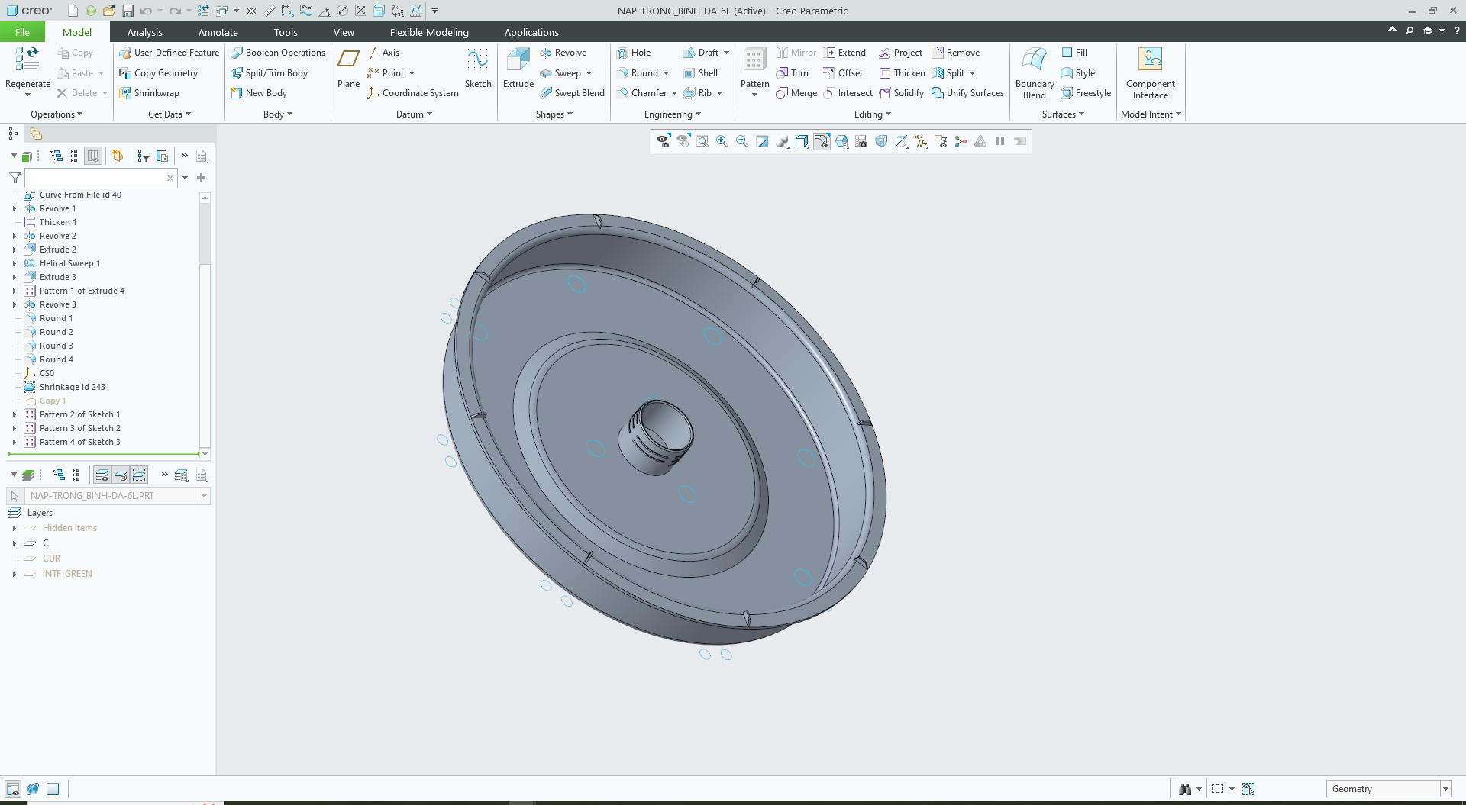Open the Geometry selection filter dropdown
1466x805 pixels.
(x=1445, y=789)
